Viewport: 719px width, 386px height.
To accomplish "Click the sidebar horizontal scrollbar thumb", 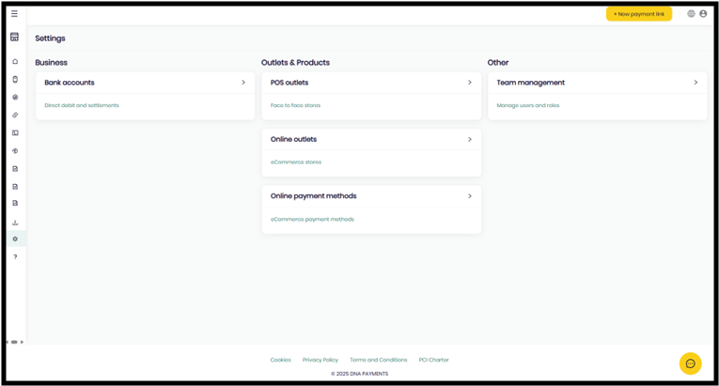I will [14, 342].
